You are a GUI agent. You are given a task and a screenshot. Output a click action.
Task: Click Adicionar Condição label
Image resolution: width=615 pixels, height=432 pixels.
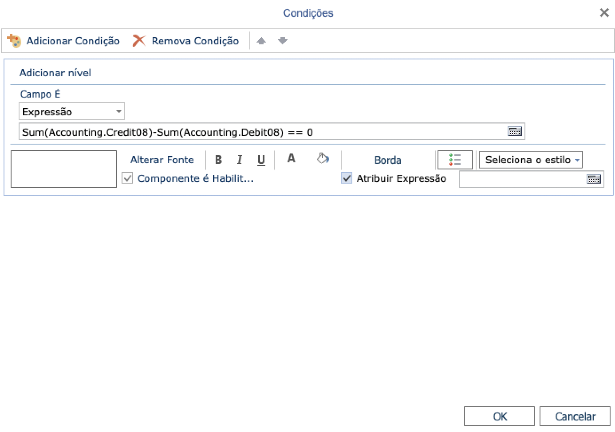(73, 41)
